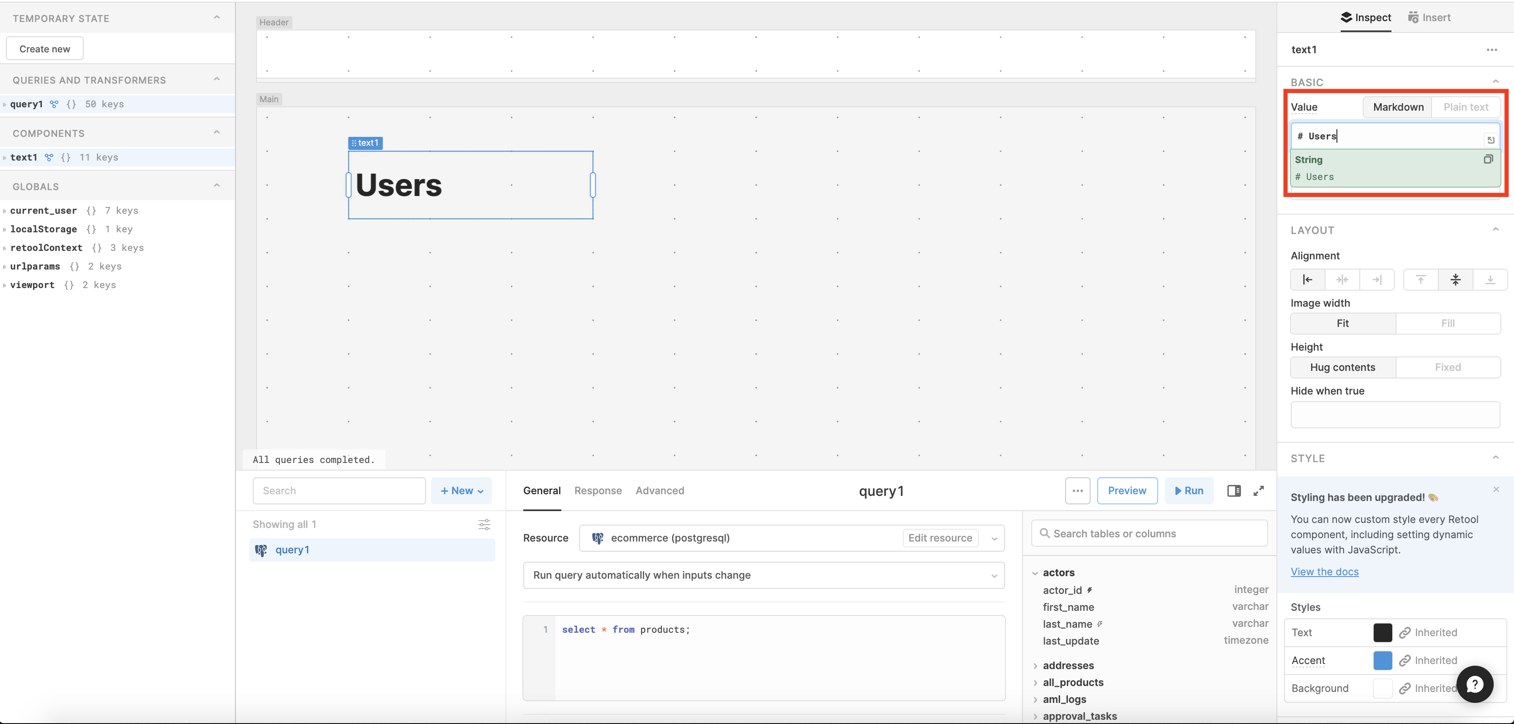
Task: Click the link icon for Background style
Action: tap(1405, 688)
